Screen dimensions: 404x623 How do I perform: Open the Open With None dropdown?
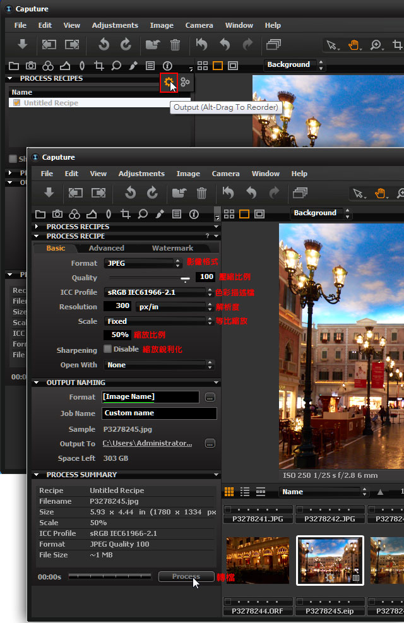(x=158, y=365)
